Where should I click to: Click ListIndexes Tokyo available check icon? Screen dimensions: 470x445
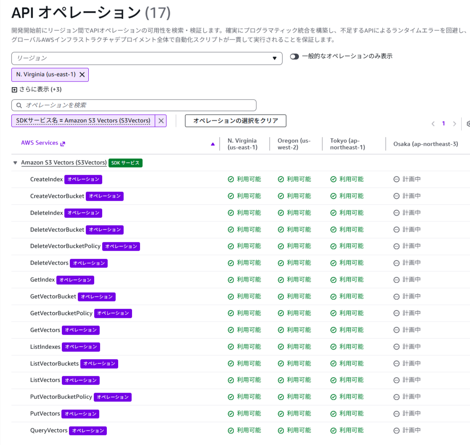pyautogui.click(x=333, y=346)
